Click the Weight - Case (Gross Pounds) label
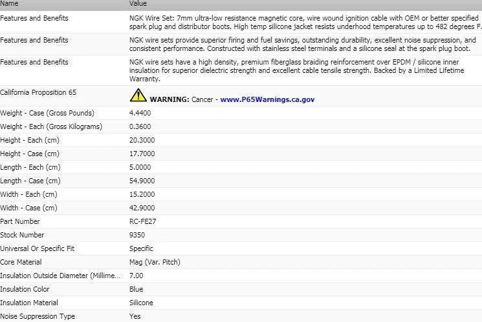Viewport: 482px width, 322px height. [x=47, y=113]
